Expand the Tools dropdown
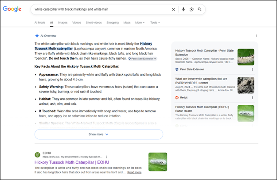This screenshot has height=180, width=277. [155, 23]
